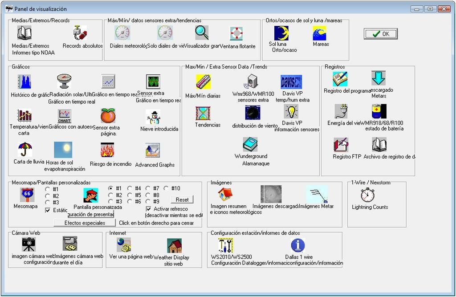Open the Advanced Graphs icon
The width and height of the screenshot is (456, 297).
click(x=153, y=151)
